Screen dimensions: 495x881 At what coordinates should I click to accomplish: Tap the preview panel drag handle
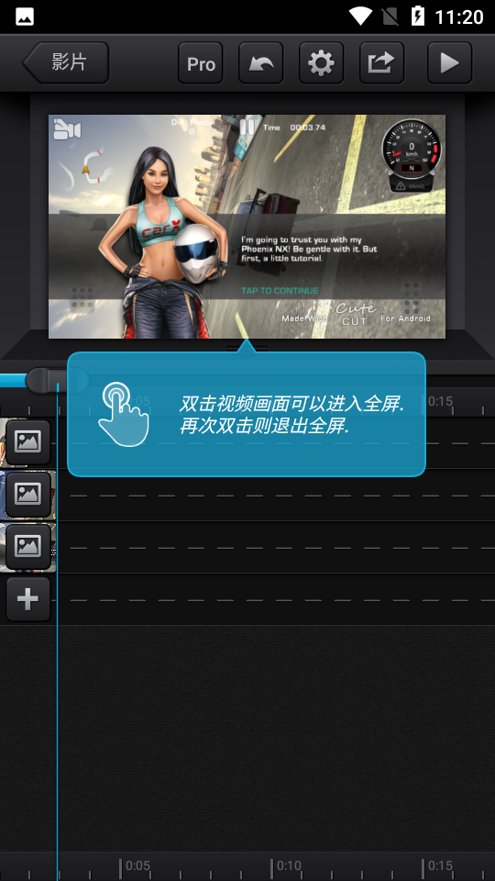click(247, 348)
